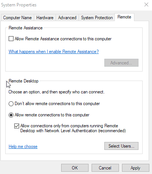The width and height of the screenshot is (152, 174).
Task: Open the Help me choose link
Action: coord(23,147)
